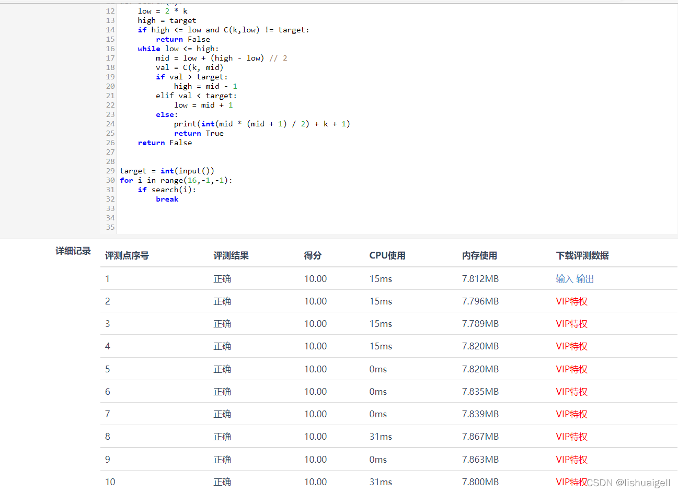Click the 'low = 2 * k' code line
Image resolution: width=678 pixels, height=493 pixels.
pos(163,11)
